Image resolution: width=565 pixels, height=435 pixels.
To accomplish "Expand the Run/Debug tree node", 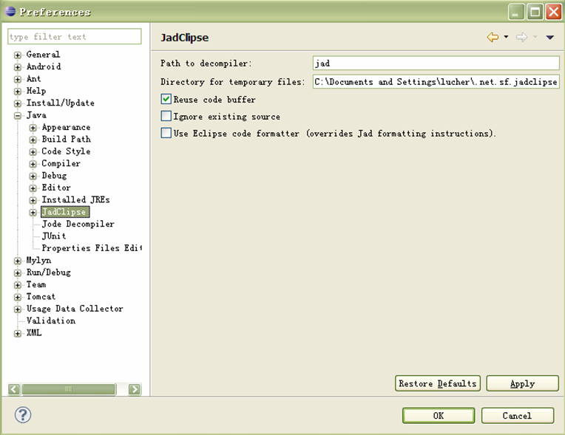I will [x=17, y=273].
